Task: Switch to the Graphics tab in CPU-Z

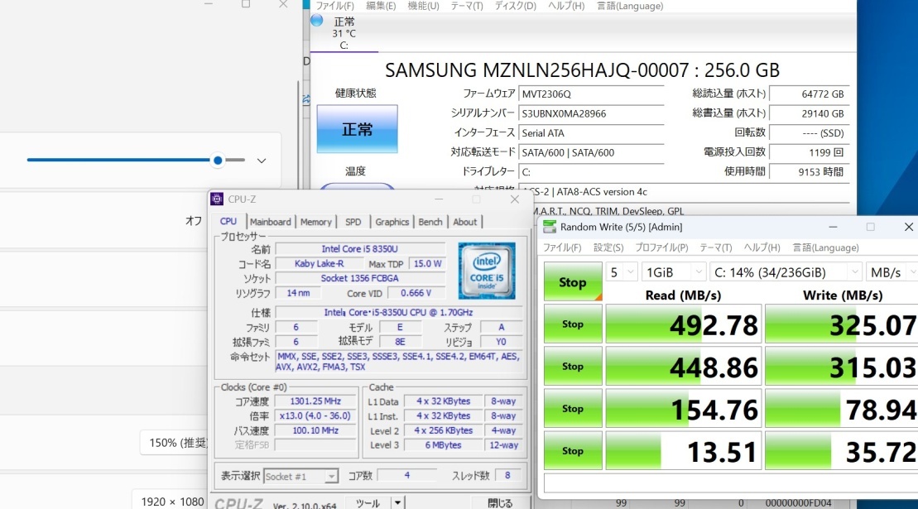Action: click(x=392, y=222)
